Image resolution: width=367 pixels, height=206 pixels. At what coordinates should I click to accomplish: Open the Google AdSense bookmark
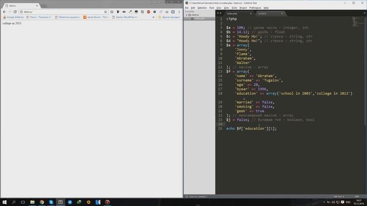click(13, 17)
